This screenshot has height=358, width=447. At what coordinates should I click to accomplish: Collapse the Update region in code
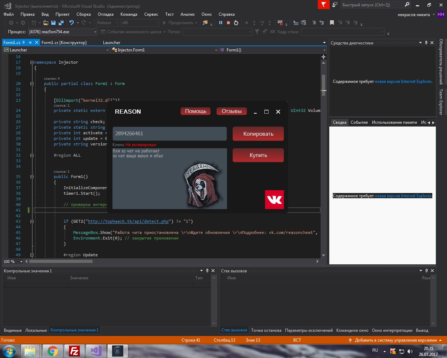(x=32, y=255)
